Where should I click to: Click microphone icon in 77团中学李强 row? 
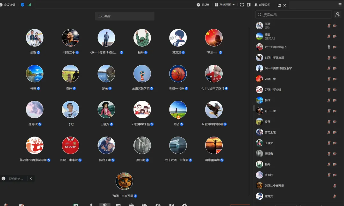point(329,90)
